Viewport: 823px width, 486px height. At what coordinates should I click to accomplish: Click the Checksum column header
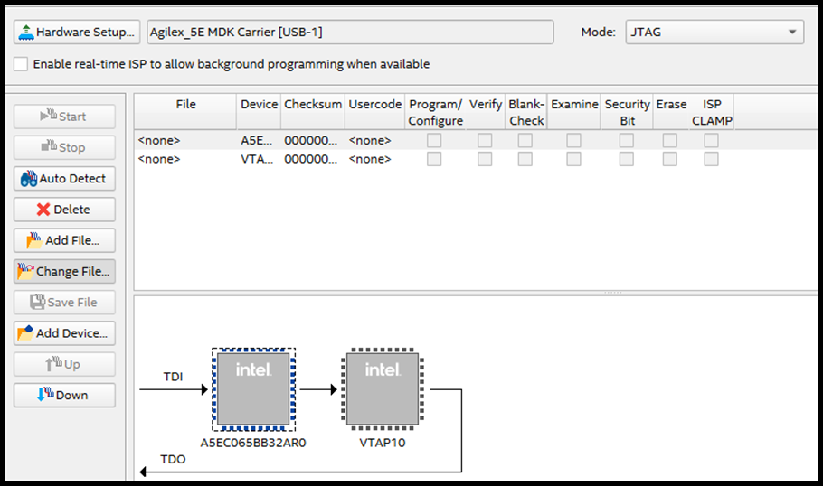pyautogui.click(x=313, y=105)
